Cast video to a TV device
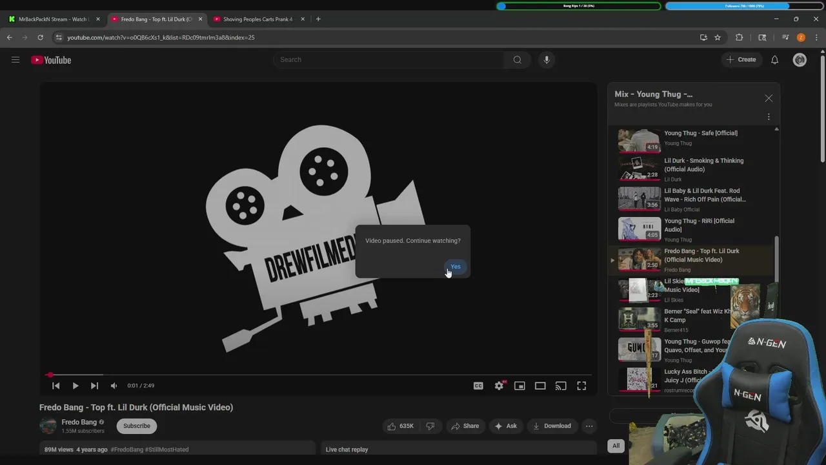Viewport: 826px width, 465px height. (561, 386)
